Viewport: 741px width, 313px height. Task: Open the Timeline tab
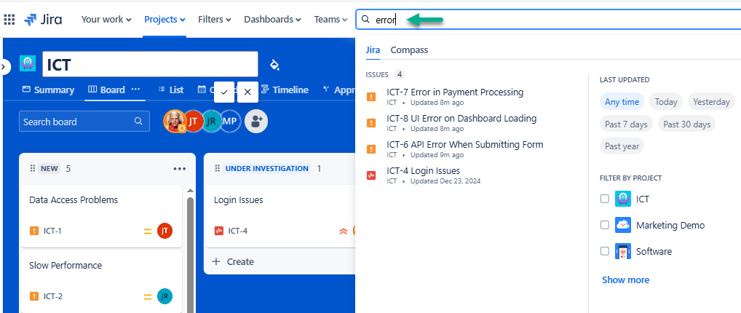point(285,90)
